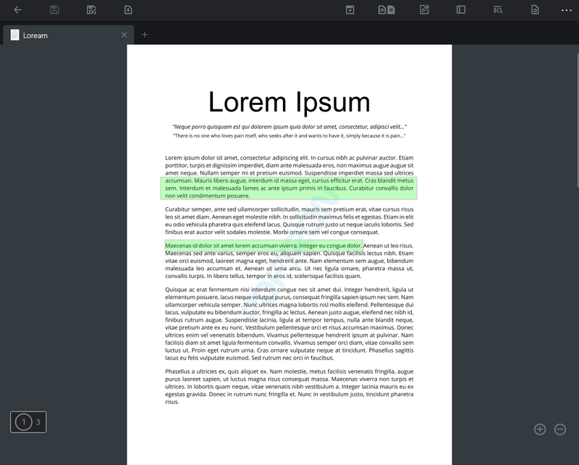Open the more options ellipsis menu

tap(567, 10)
